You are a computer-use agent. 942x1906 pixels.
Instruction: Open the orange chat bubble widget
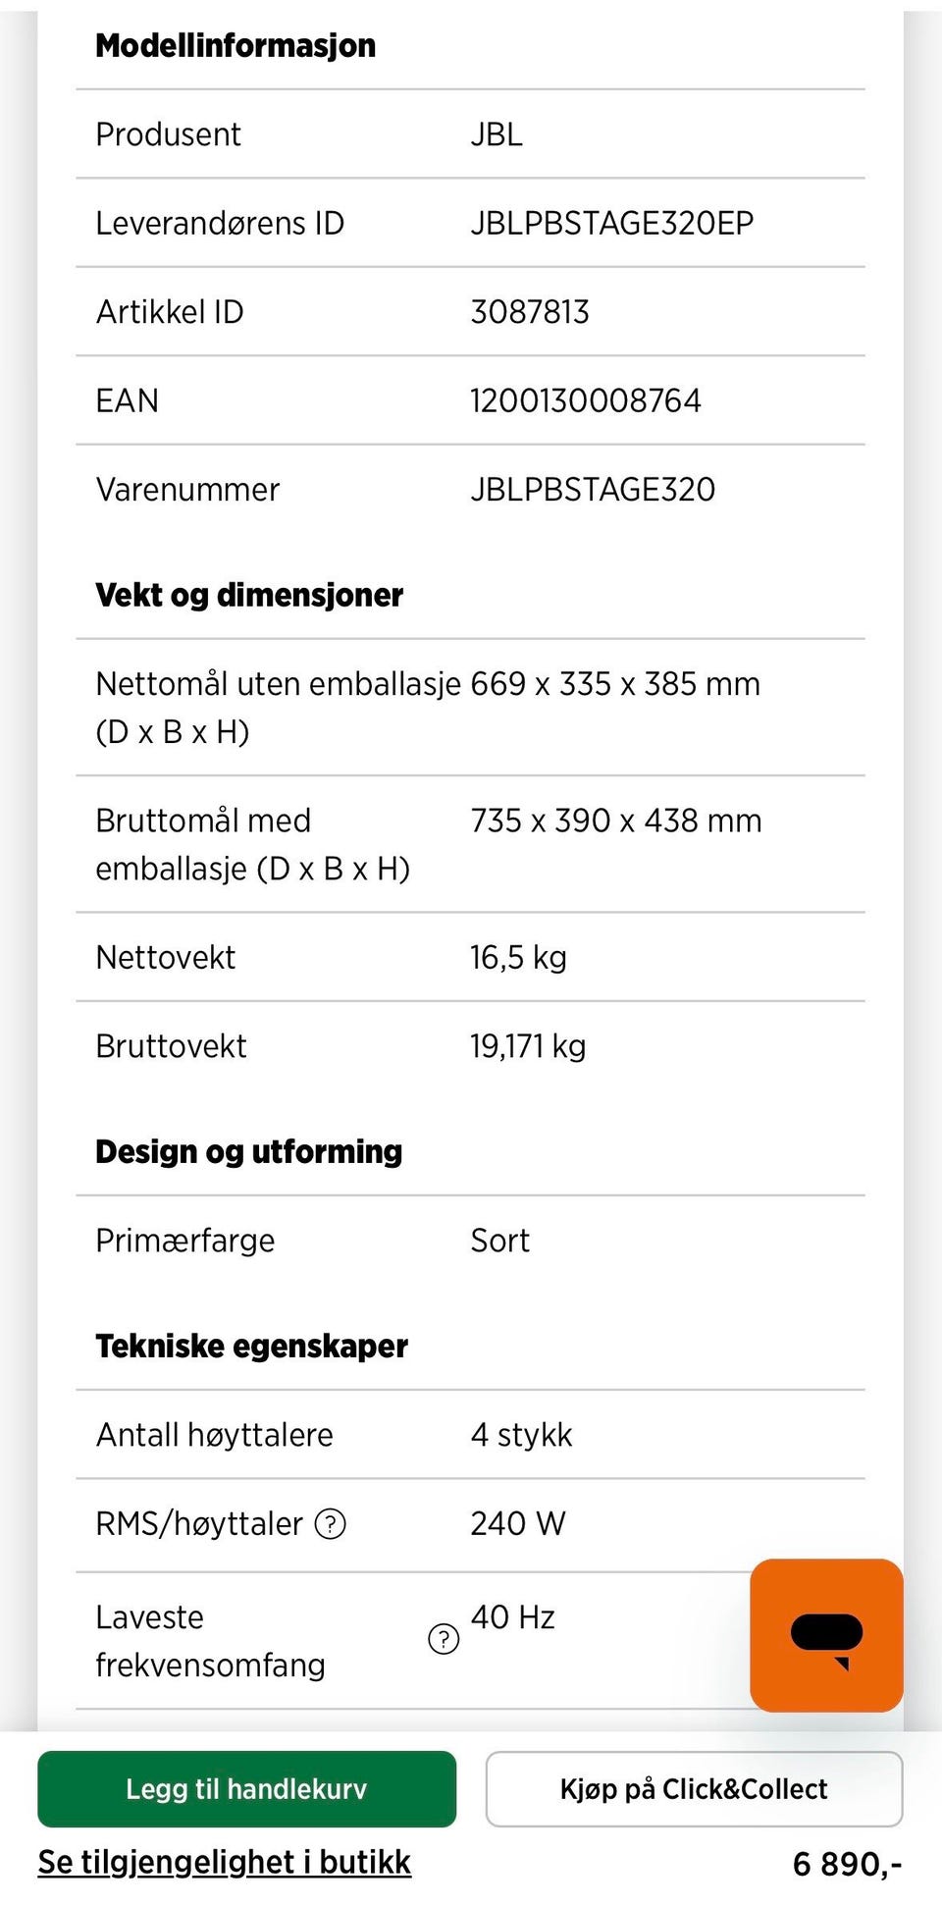tap(826, 1635)
